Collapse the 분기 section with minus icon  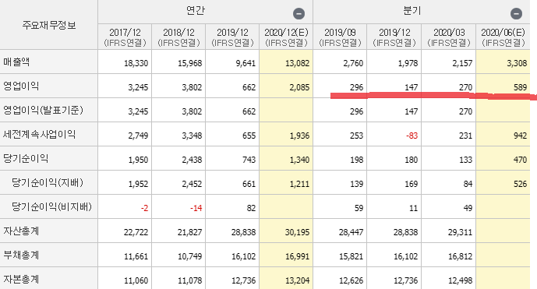coord(516,14)
